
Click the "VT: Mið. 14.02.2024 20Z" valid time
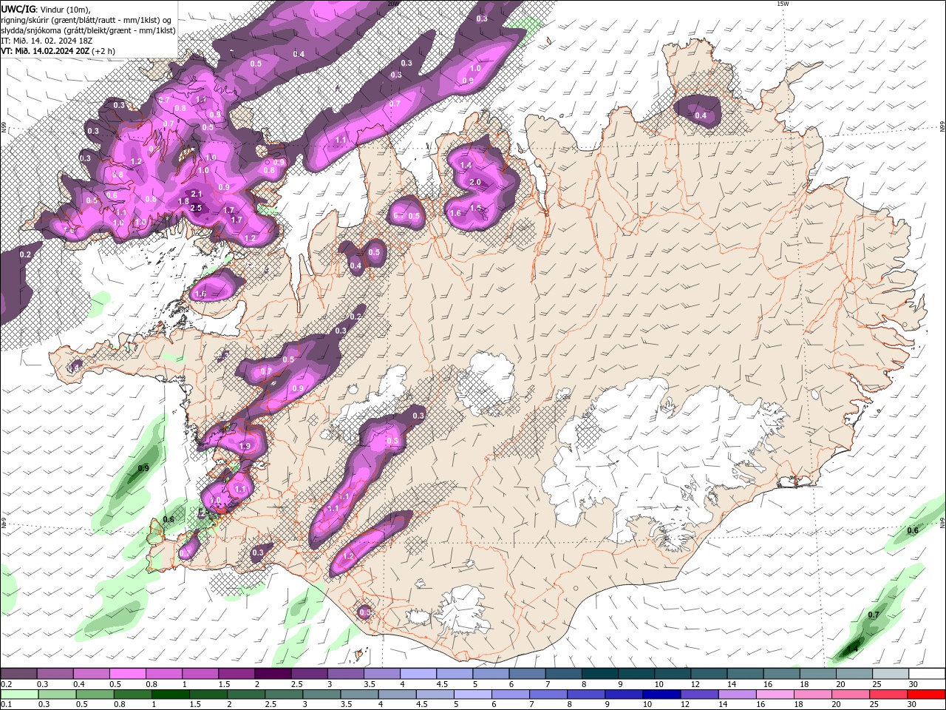click(x=47, y=51)
